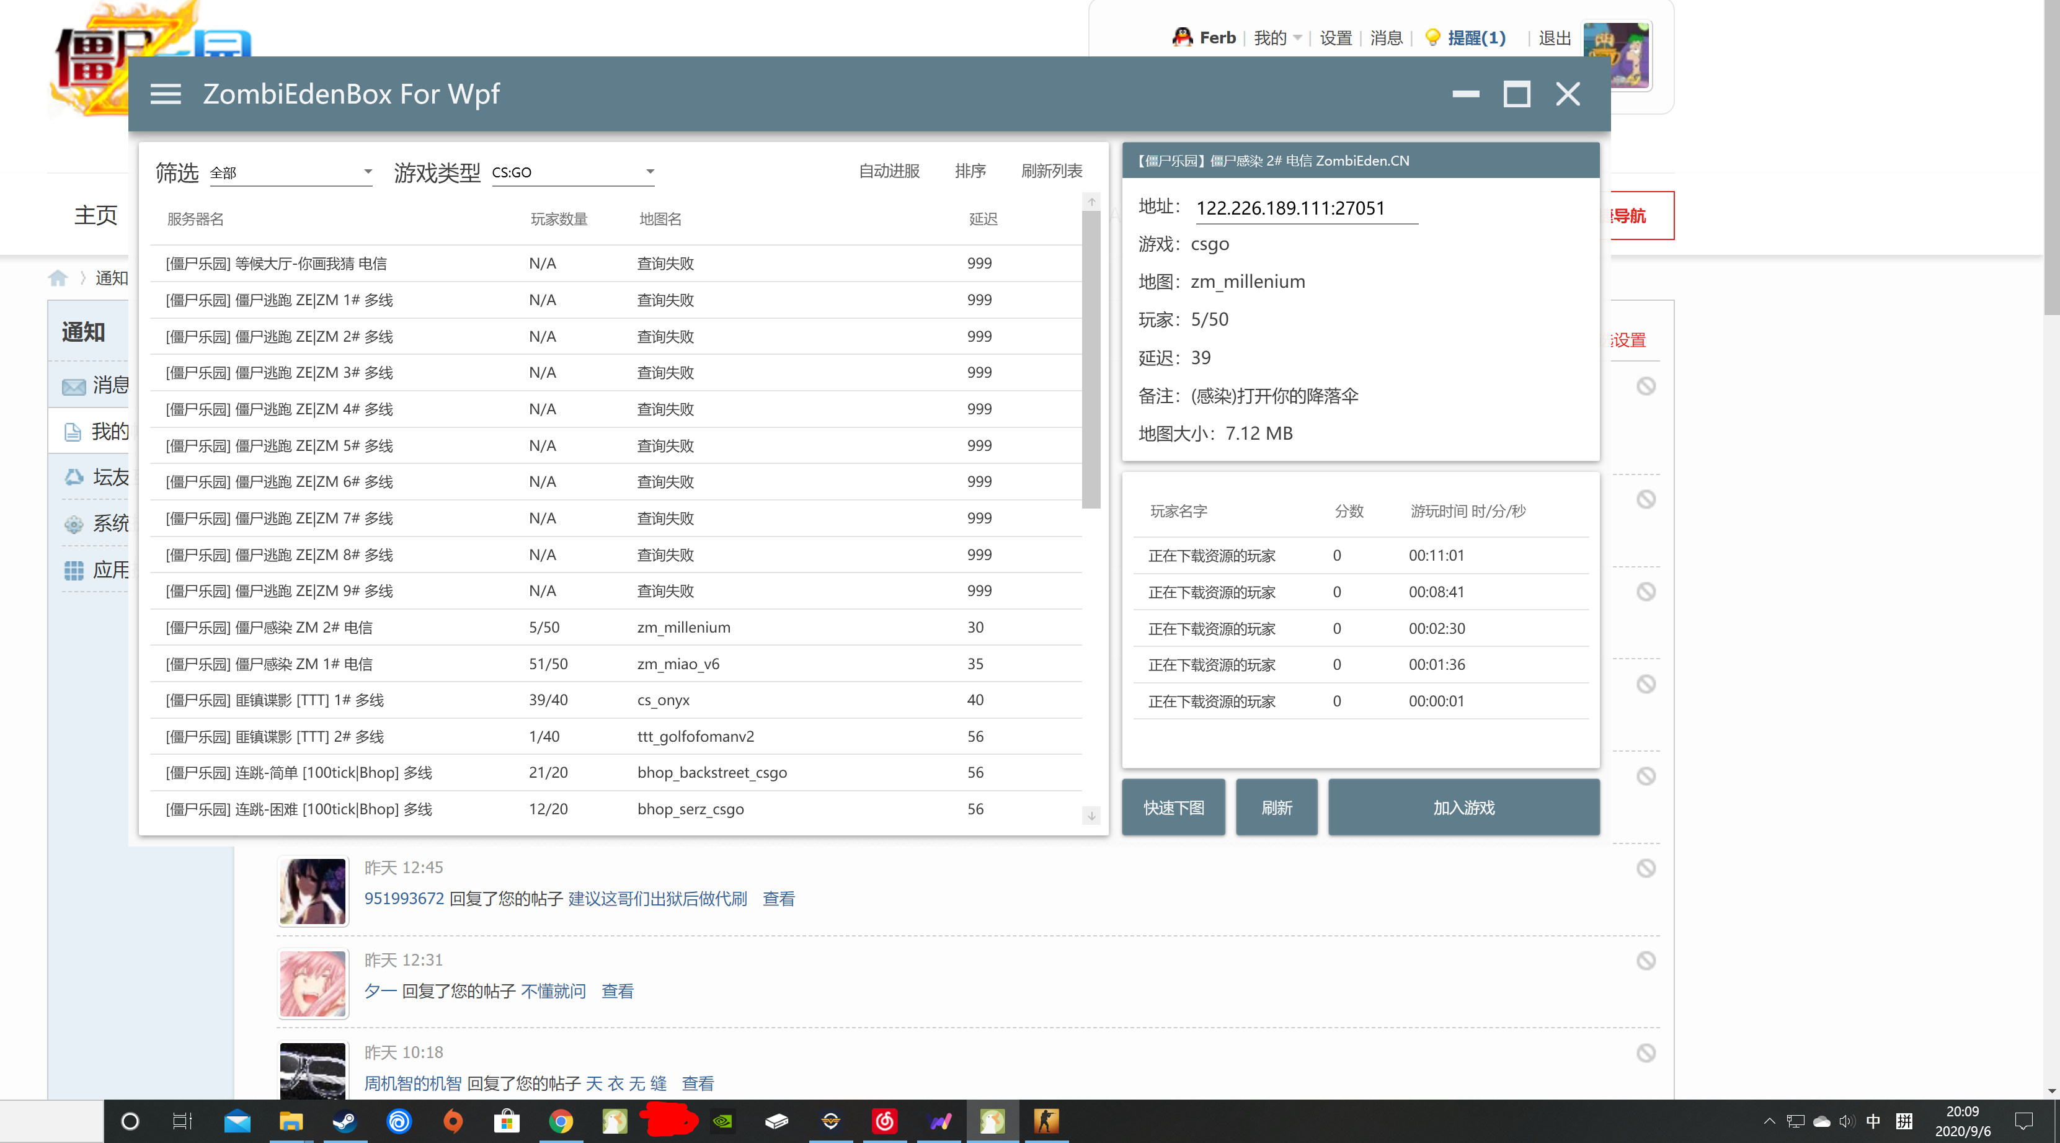
Task: Select server row 僵尸逃跑 ZE|ZM 9# 多线
Action: pos(616,590)
